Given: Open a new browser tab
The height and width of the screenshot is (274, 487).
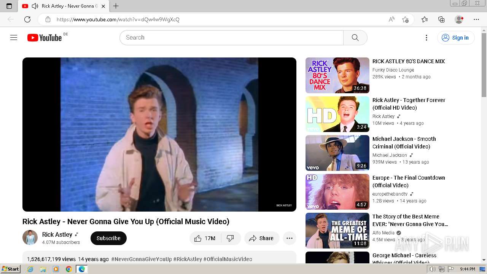Looking at the screenshot, I should [116, 6].
